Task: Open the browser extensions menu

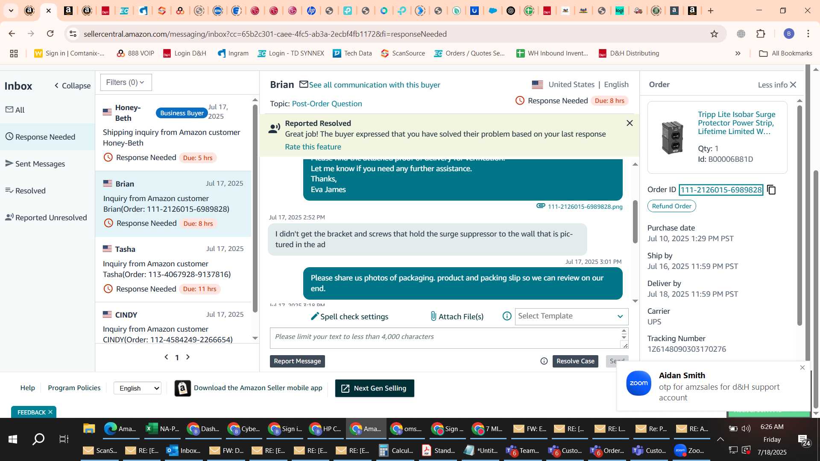Action: 761,34
